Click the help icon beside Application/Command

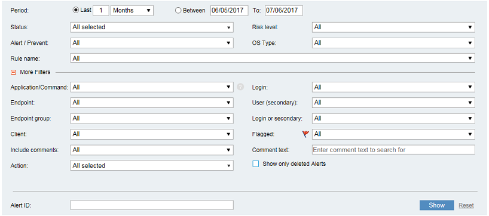click(240, 87)
